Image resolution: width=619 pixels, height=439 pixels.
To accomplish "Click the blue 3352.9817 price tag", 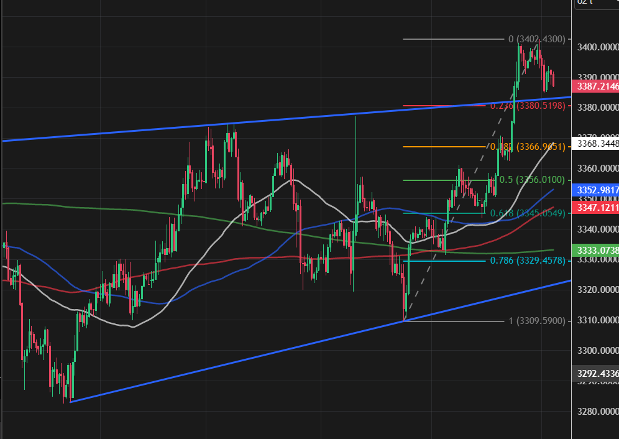I will pyautogui.click(x=595, y=190).
